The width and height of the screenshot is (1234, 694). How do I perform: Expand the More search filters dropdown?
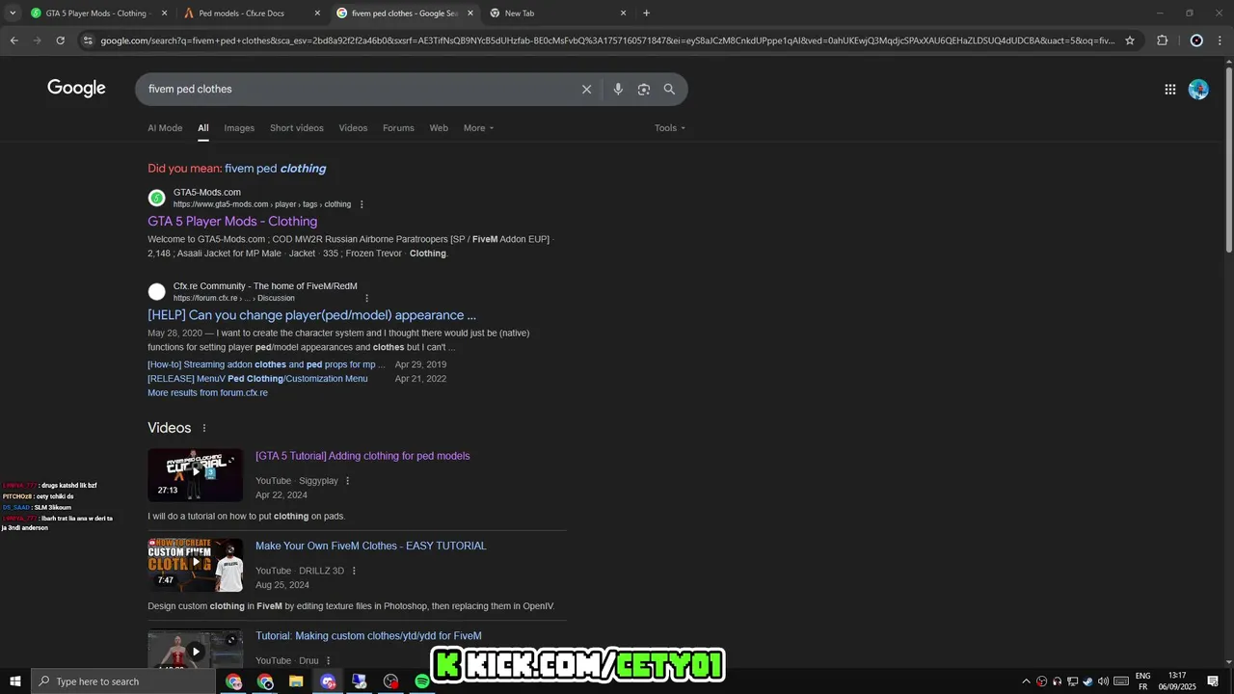point(478,128)
